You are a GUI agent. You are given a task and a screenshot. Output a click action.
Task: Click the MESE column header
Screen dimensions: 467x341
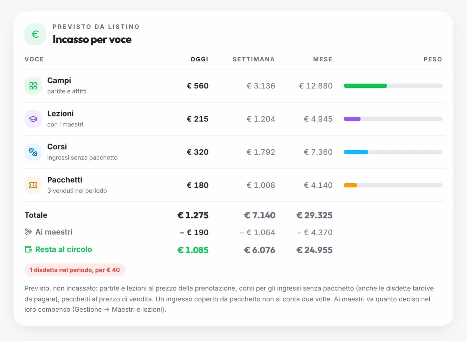pyautogui.click(x=323, y=59)
